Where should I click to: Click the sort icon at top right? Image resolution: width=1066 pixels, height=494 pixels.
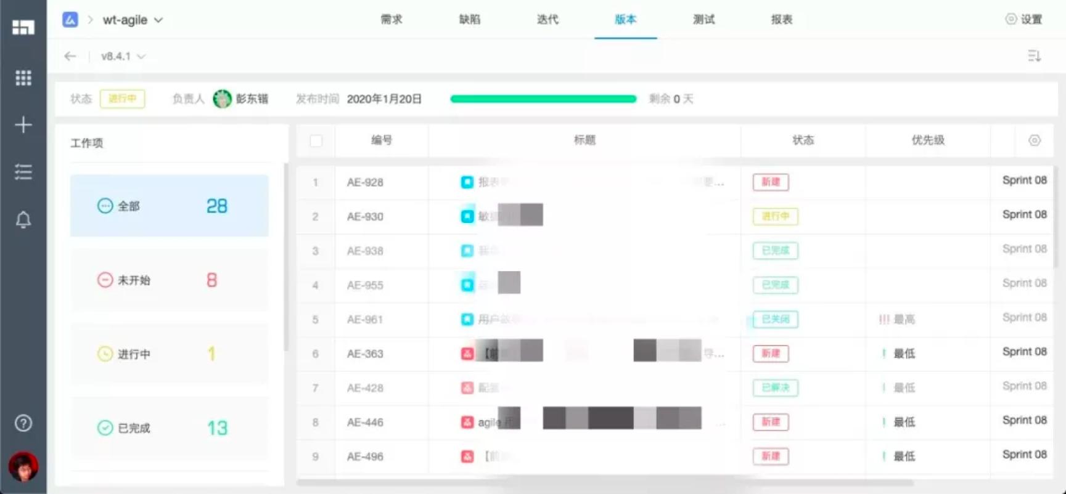coord(1035,56)
